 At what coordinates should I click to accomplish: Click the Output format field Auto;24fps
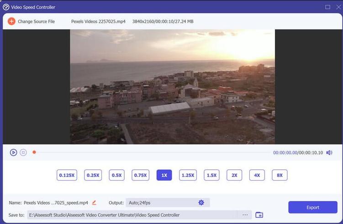[168, 203]
